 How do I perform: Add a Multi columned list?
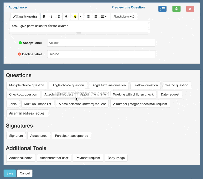38,104
